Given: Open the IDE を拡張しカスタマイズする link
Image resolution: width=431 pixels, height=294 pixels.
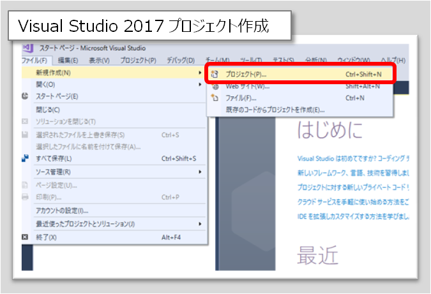Looking at the screenshot, I should point(354,217).
